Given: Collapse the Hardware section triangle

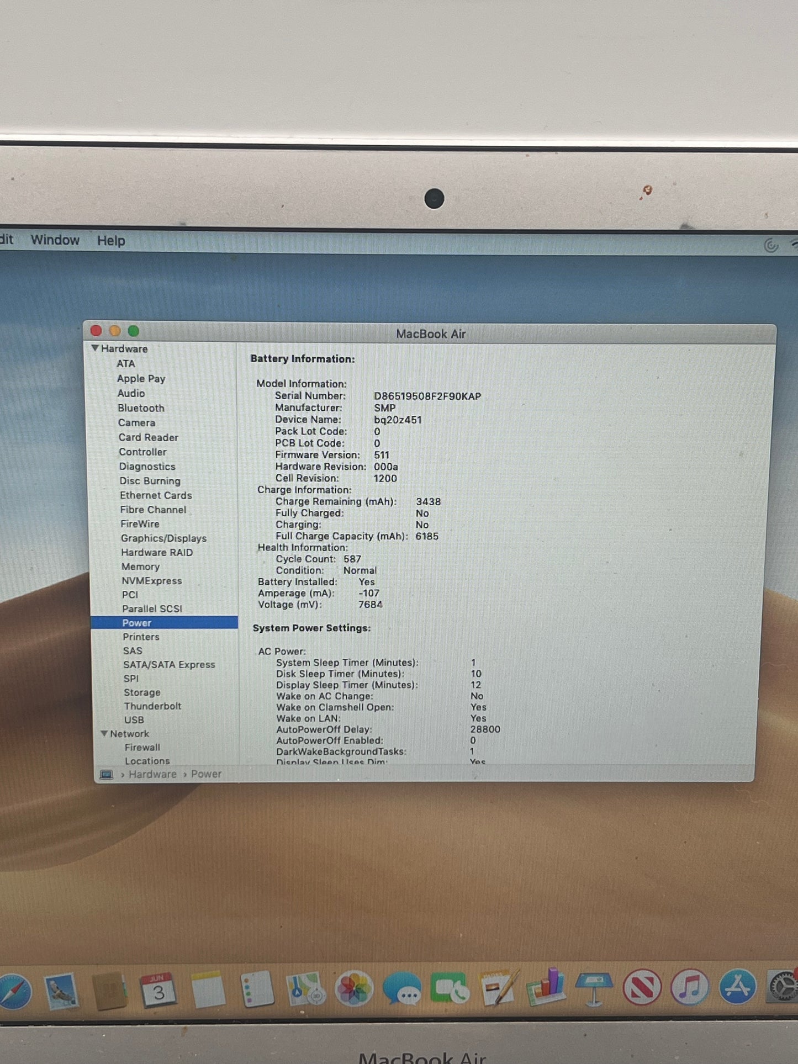Looking at the screenshot, I should 96,348.
